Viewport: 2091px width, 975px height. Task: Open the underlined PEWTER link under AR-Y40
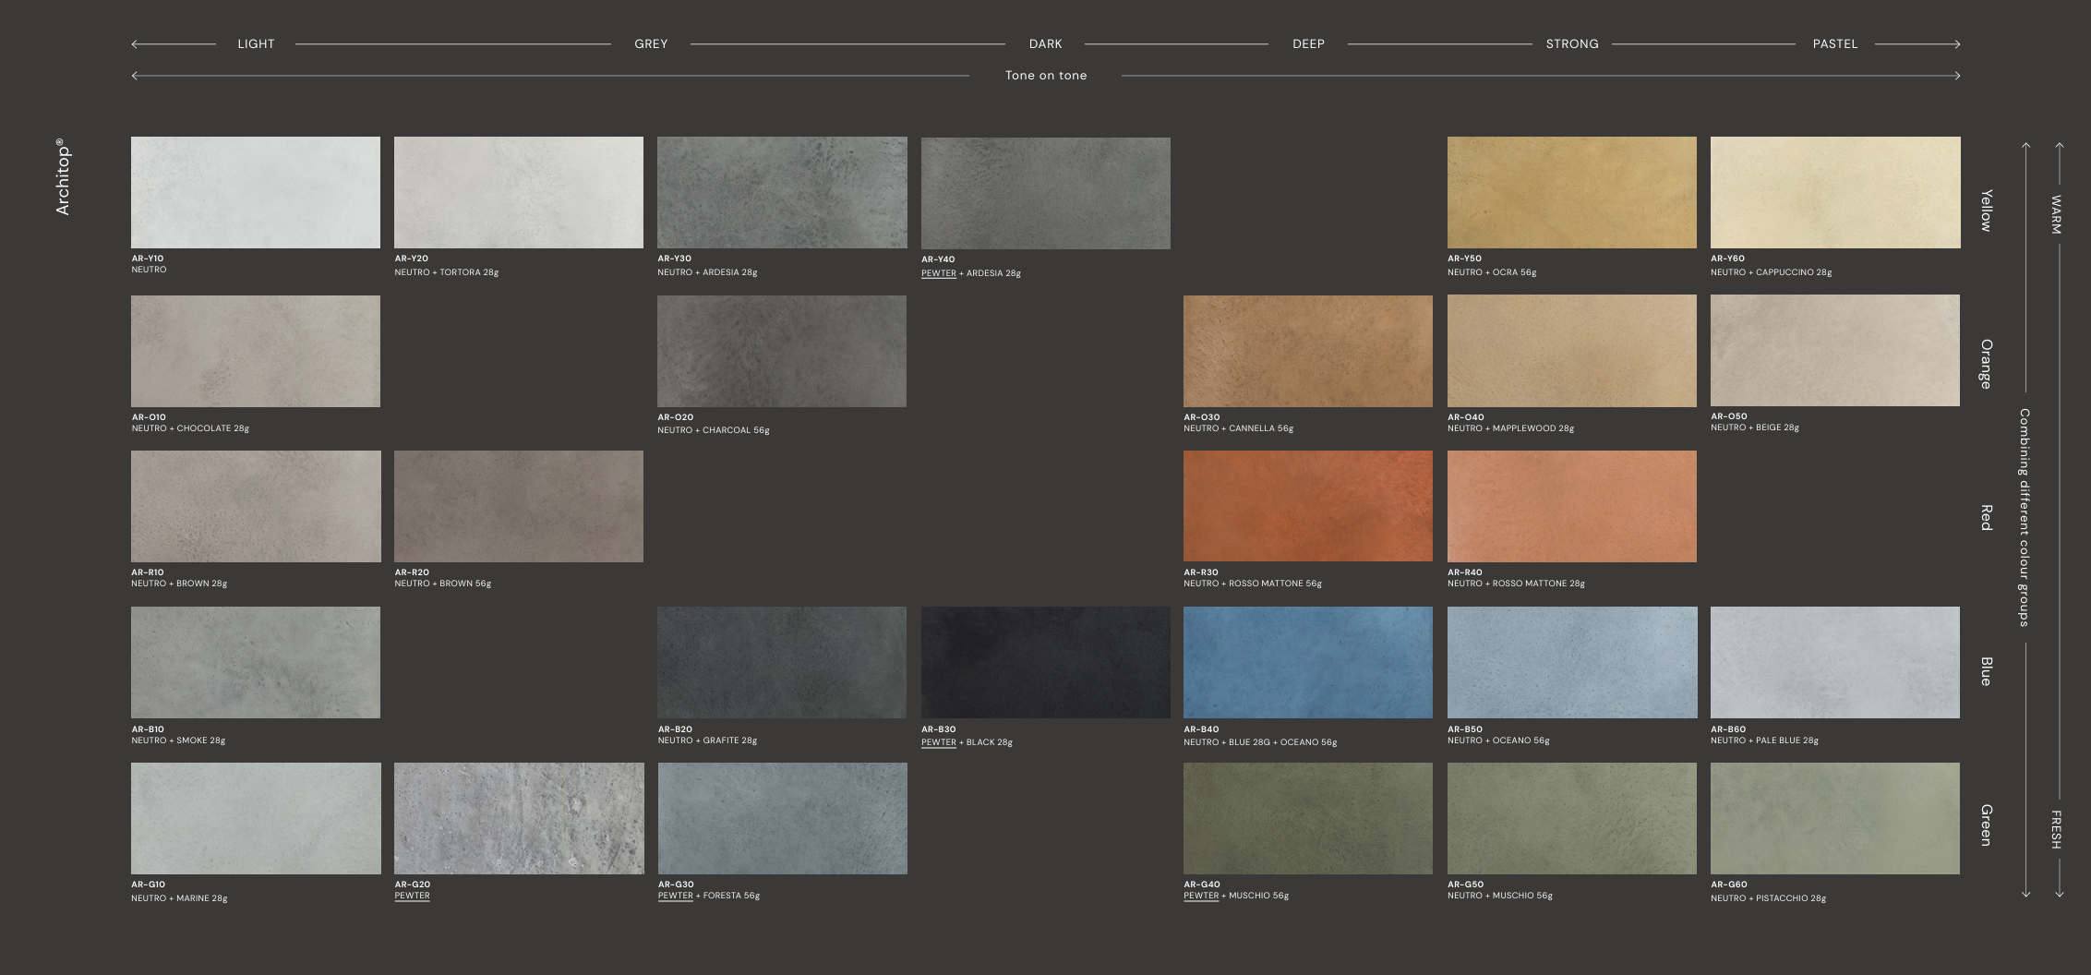click(x=939, y=273)
